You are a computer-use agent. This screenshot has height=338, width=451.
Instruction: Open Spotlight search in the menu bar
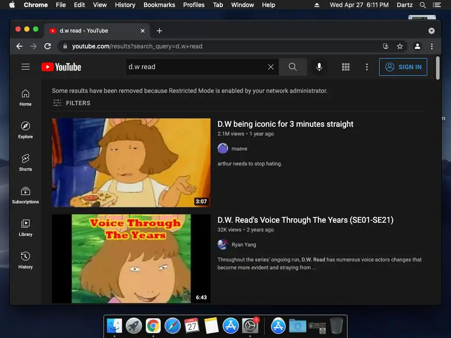coord(422,5)
